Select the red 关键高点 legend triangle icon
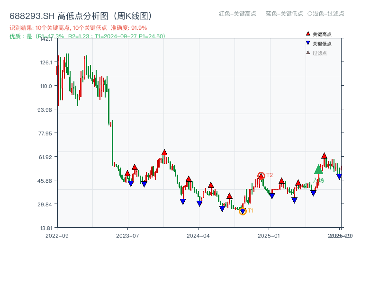 click(308, 34)
